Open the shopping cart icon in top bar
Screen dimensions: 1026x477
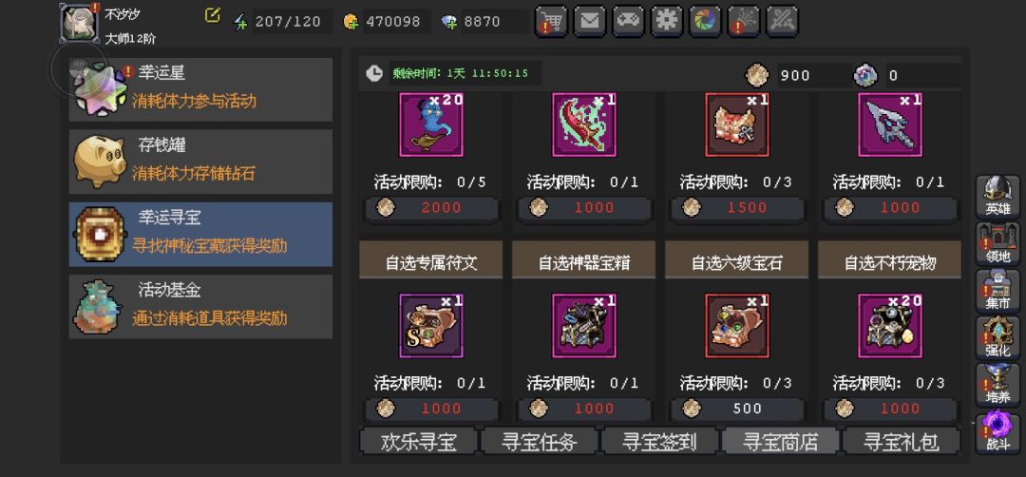551,21
